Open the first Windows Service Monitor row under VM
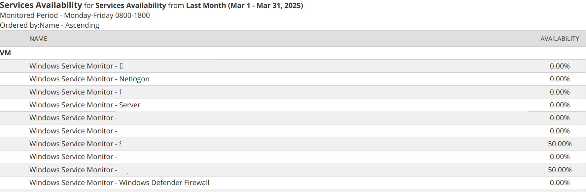The height and width of the screenshot is (192, 586). [76, 66]
